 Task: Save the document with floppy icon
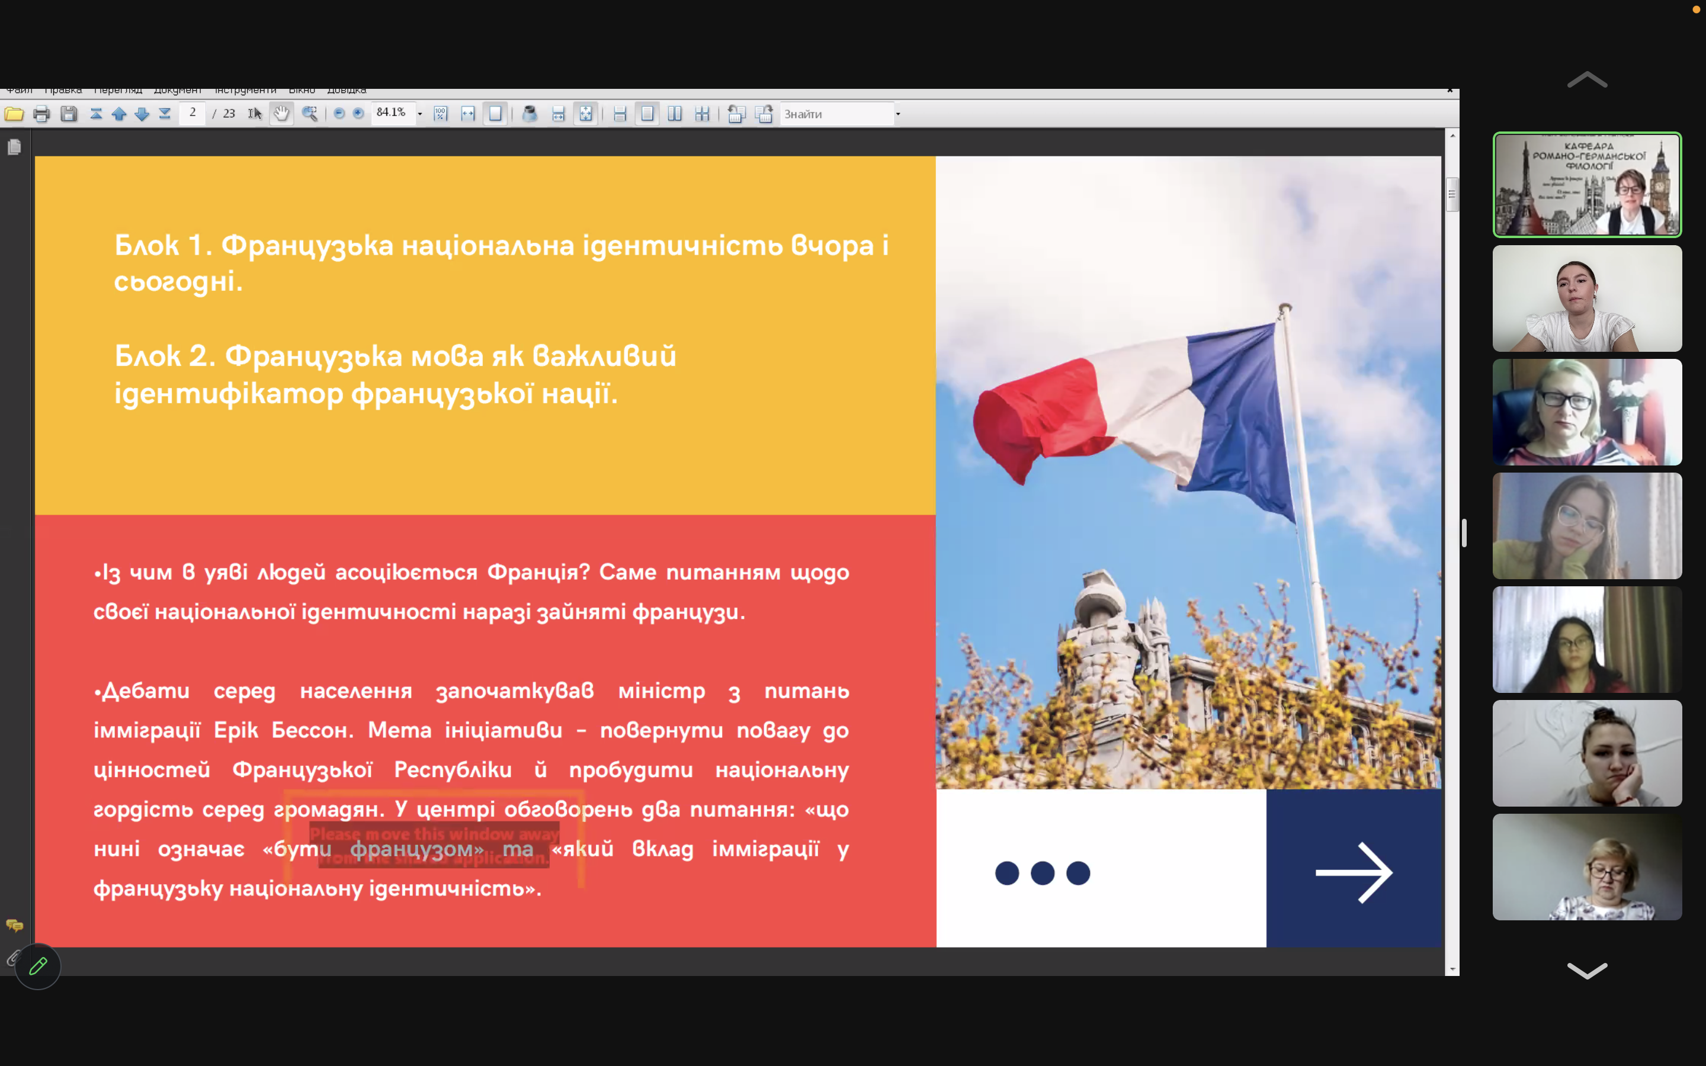[68, 114]
